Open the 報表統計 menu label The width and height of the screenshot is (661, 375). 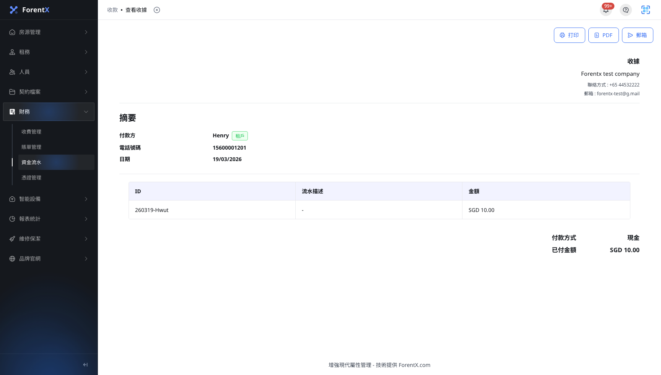point(30,219)
